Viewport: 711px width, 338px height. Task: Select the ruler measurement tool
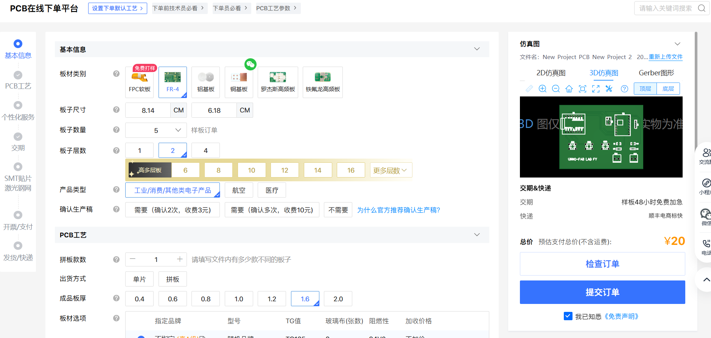coord(529,89)
